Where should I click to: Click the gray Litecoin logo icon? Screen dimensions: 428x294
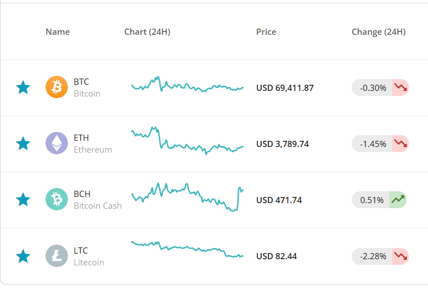(57, 256)
